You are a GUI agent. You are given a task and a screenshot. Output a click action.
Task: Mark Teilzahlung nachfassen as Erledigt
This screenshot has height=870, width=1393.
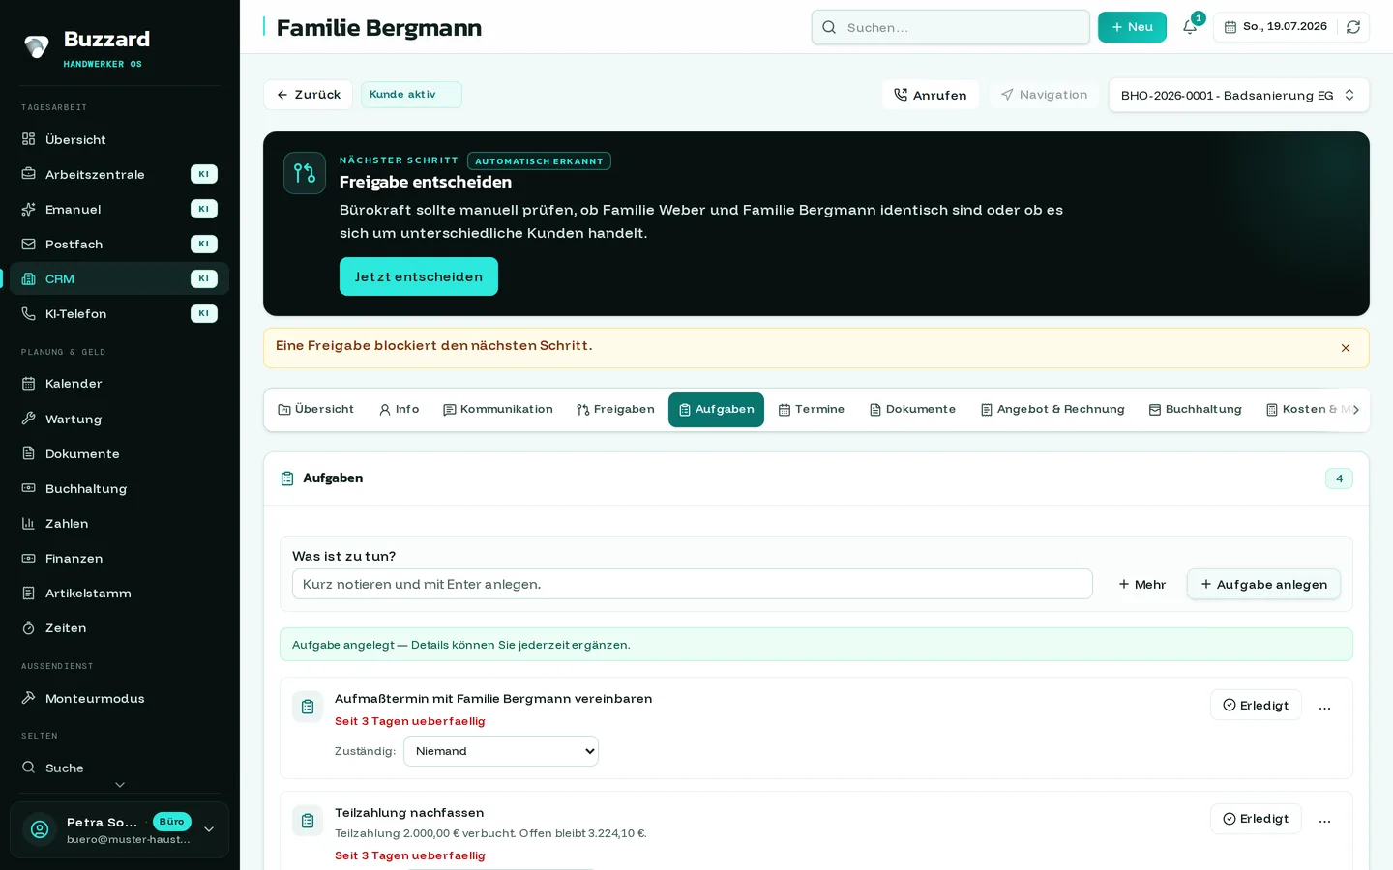1256,819
